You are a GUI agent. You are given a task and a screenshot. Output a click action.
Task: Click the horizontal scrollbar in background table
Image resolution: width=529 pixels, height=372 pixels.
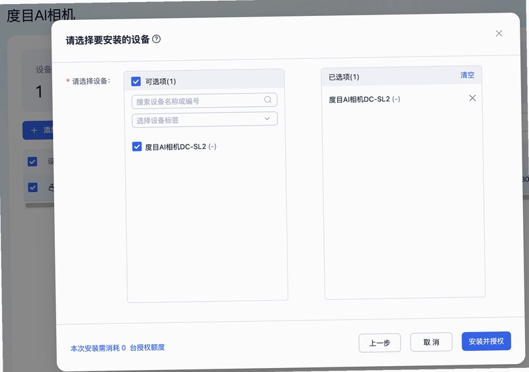40,205
